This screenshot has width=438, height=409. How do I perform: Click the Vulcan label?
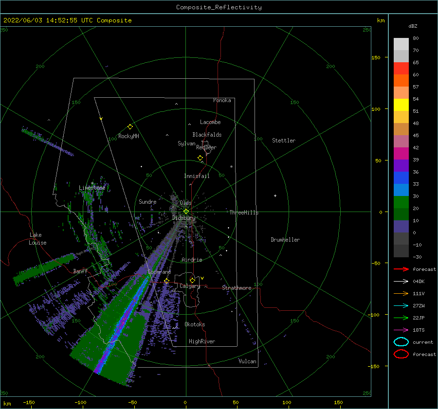pyautogui.click(x=247, y=361)
